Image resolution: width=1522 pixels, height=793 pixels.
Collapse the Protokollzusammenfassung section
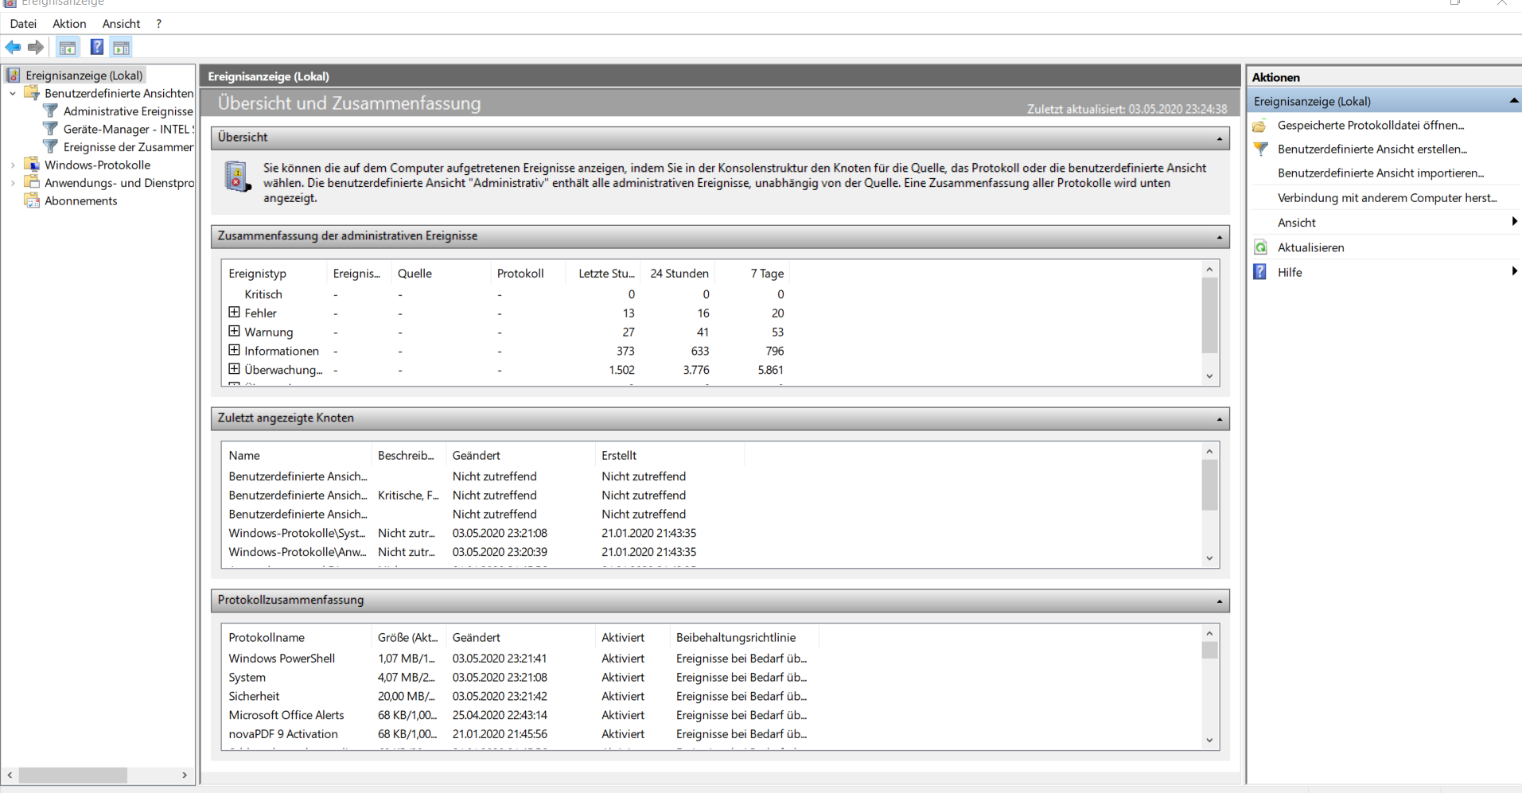[x=1220, y=602]
